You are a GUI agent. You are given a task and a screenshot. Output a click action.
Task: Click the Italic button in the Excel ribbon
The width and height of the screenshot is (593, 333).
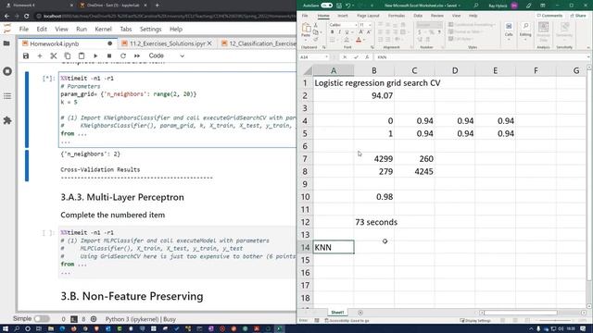(339, 32)
